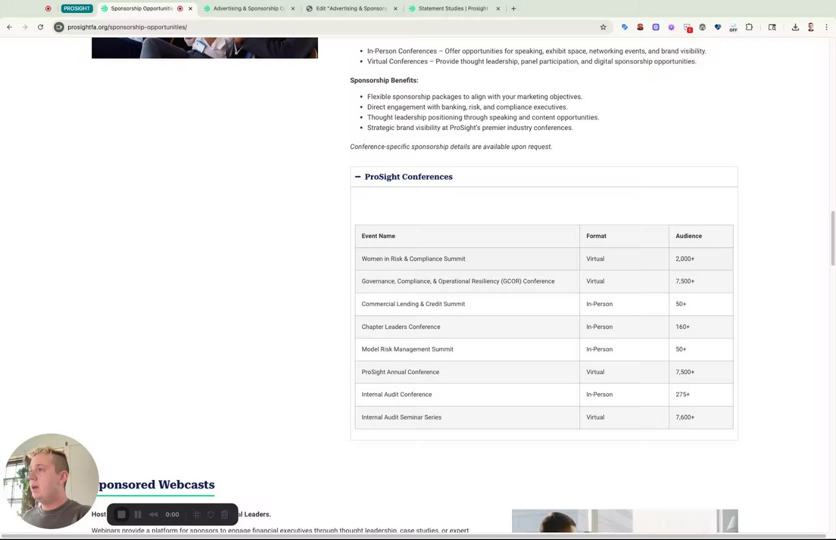Open the search tabs icon in toolbar
This screenshot has width=836, height=540.
[772, 27]
